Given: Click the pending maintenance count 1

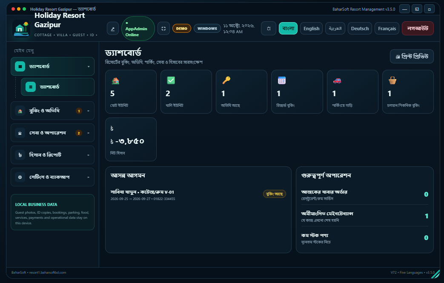Looking at the screenshot, I should pyautogui.click(x=427, y=216).
